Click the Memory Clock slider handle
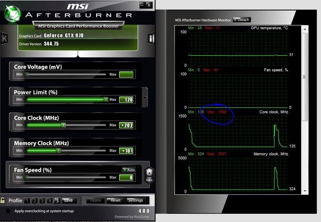Image resolution: width=321 pixels, height=222 pixels. coord(59,151)
